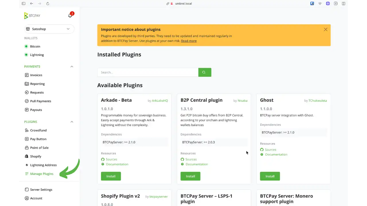The height and width of the screenshot is (206, 367).
Task: Select Reporting in the sidebar
Action: (38, 84)
